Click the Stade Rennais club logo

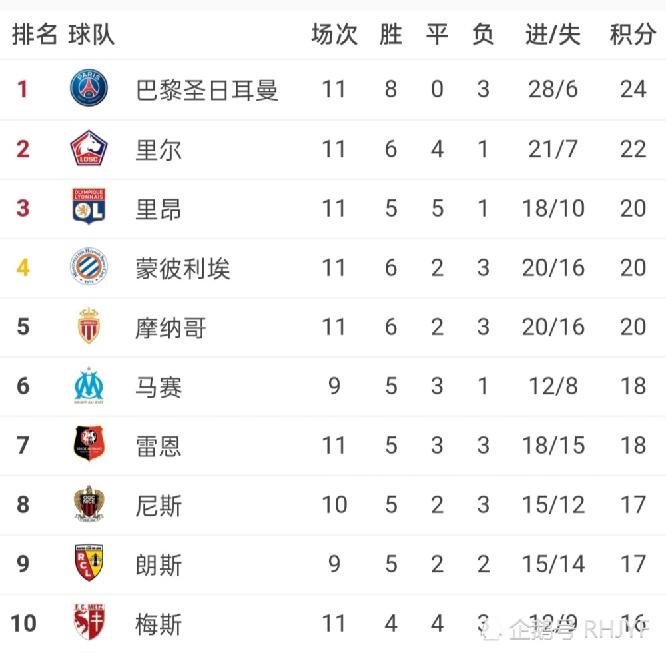tap(89, 444)
